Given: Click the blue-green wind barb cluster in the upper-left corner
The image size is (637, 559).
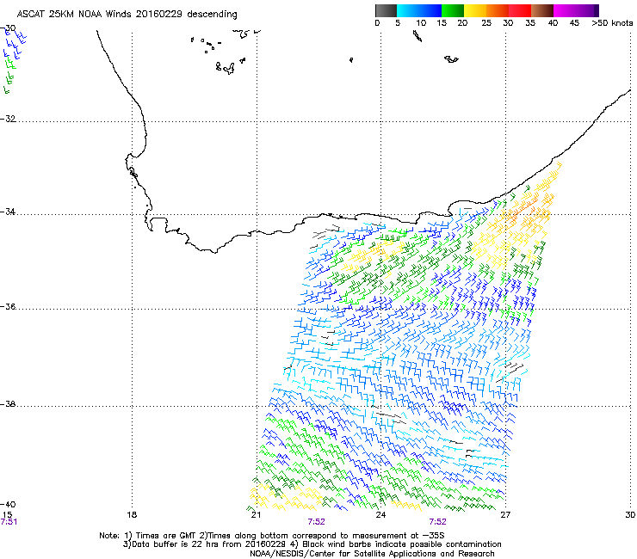Looking at the screenshot, I should coord(14,61).
